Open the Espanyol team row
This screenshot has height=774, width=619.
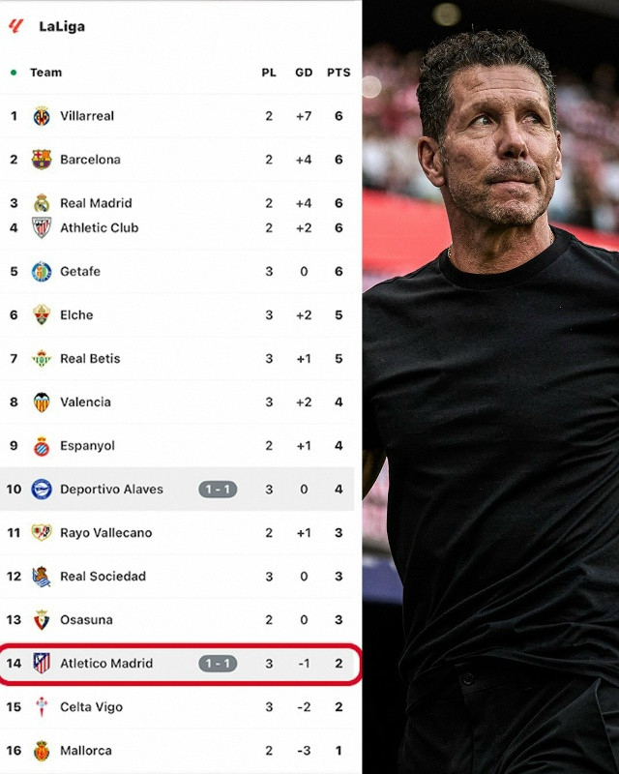[177, 445]
